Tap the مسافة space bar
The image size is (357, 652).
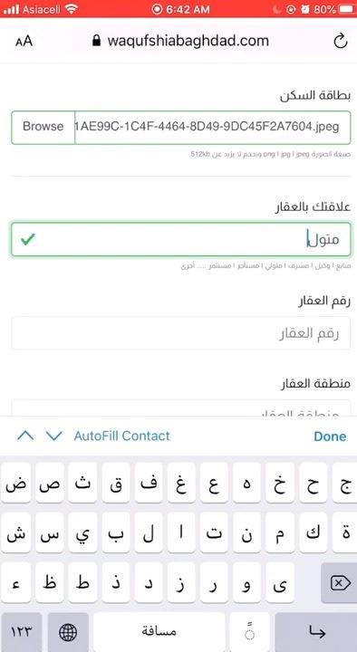click(x=159, y=632)
